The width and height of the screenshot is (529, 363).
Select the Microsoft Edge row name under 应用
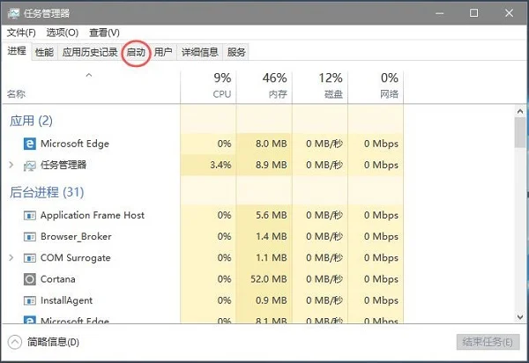(75, 144)
